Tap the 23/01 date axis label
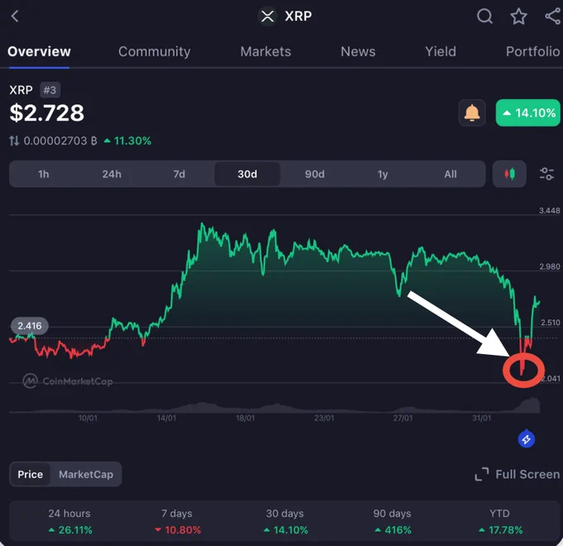This screenshot has width=563, height=546. (x=324, y=418)
